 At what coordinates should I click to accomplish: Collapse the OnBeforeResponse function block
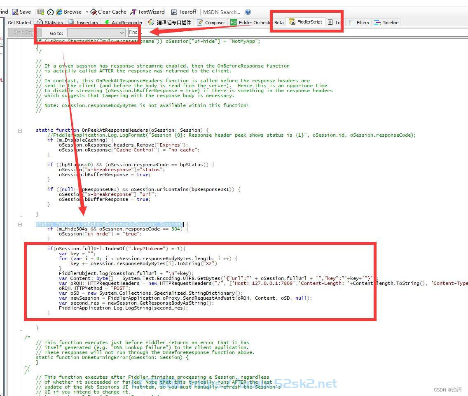pos(20,224)
